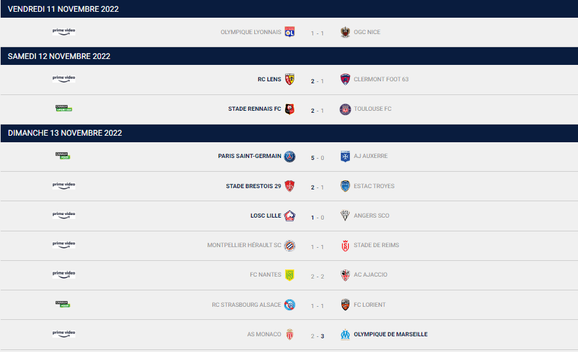Click Canal+ Sport 360 logo on Rennes match

coord(64,108)
